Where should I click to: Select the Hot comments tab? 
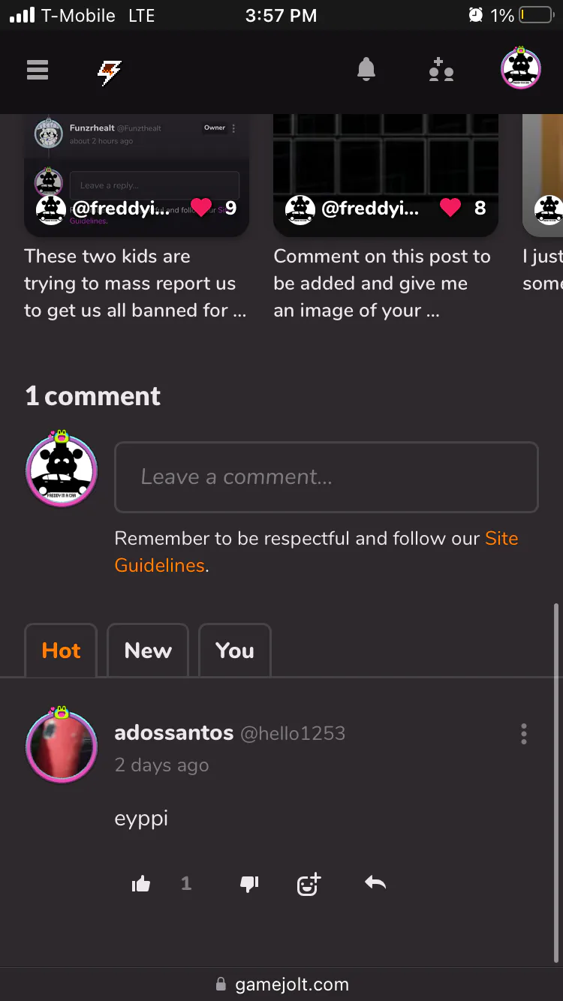(x=61, y=651)
